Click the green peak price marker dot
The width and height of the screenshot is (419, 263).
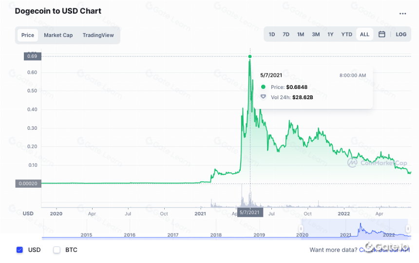tap(250, 56)
